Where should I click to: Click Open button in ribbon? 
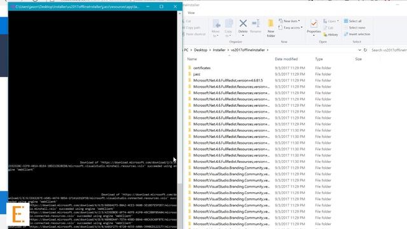click(331, 21)
